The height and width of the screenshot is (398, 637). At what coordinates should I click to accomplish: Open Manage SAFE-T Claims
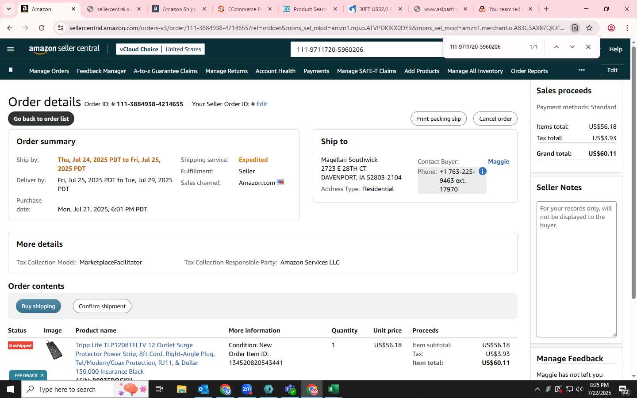pyautogui.click(x=367, y=71)
